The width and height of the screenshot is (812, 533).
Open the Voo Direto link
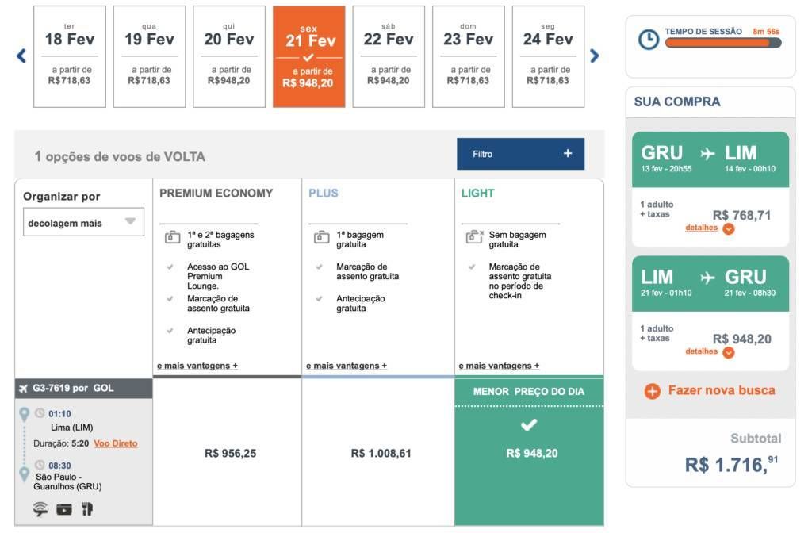pos(116,443)
